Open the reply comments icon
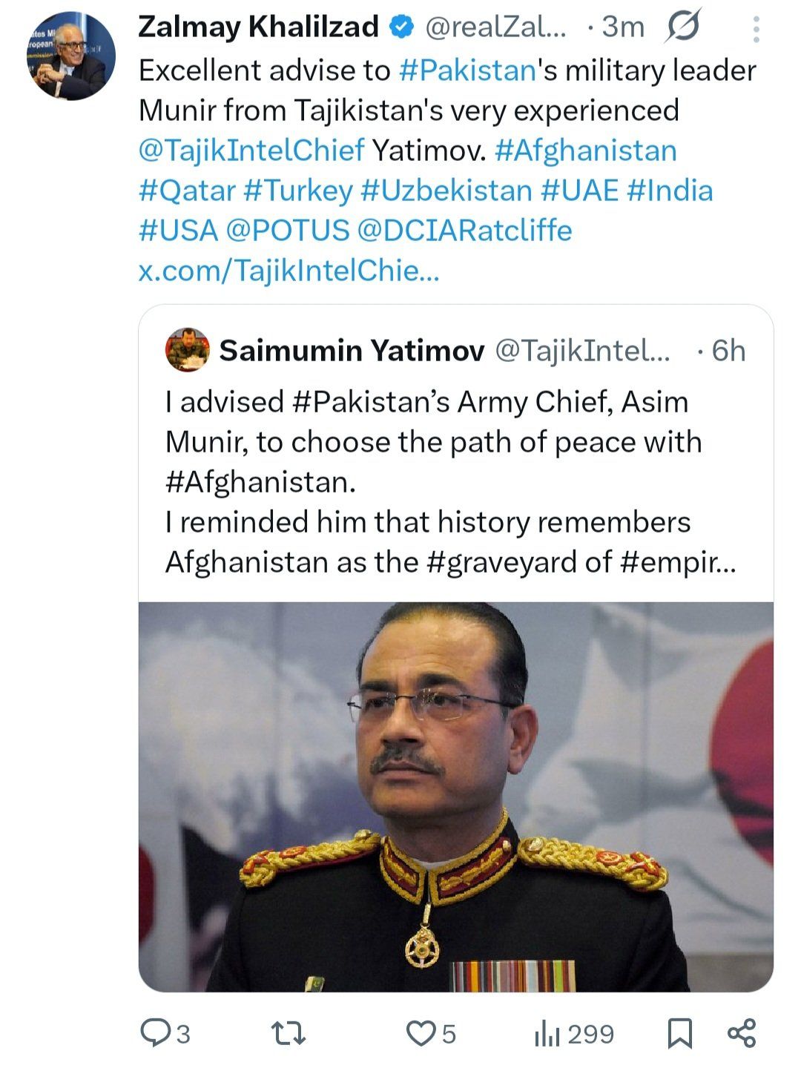This screenshot has width=801, height=1068. 155,1033
